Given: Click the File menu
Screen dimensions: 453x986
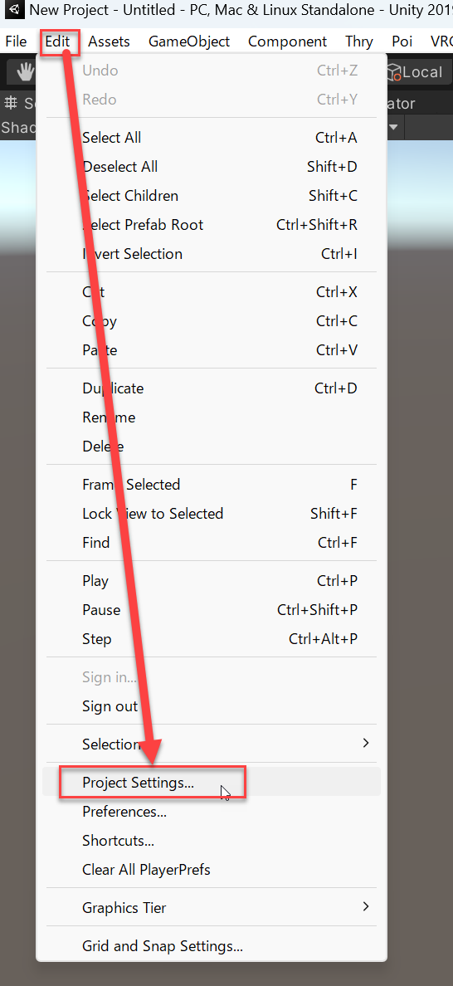Looking at the screenshot, I should coord(17,41).
